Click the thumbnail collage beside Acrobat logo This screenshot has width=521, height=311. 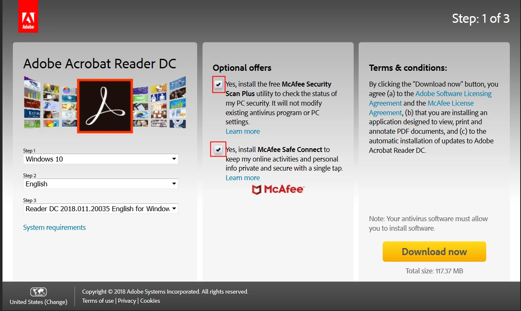50,102
